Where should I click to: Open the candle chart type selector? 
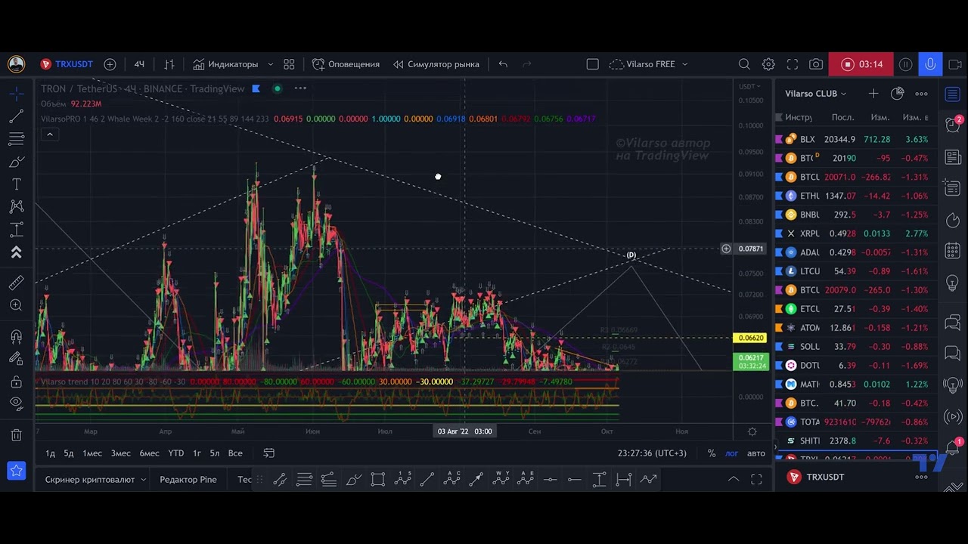pos(169,64)
